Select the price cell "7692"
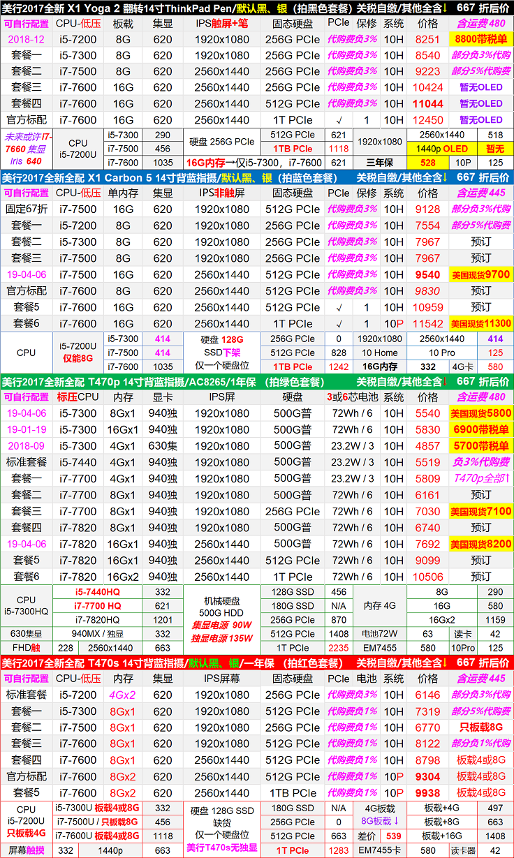 point(427,544)
